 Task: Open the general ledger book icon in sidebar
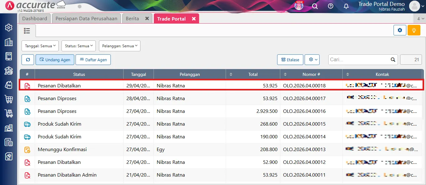point(9,56)
